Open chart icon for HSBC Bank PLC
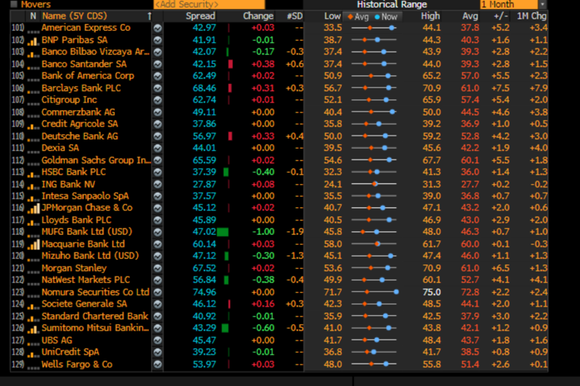This screenshot has height=386, width=580. coord(157,172)
